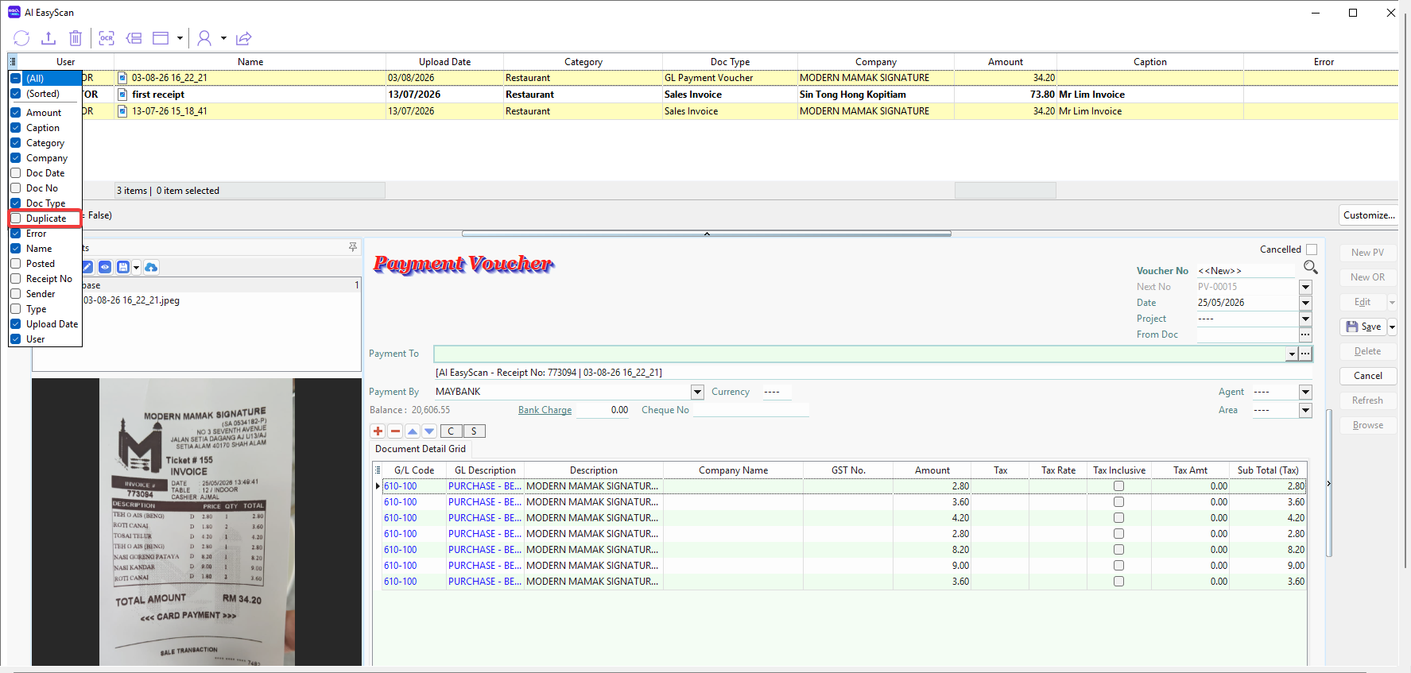Click the upload document toolbar icon
Viewport: 1411px width, 673px height.
(48, 38)
